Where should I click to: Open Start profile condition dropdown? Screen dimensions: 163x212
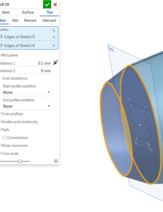[27, 92]
